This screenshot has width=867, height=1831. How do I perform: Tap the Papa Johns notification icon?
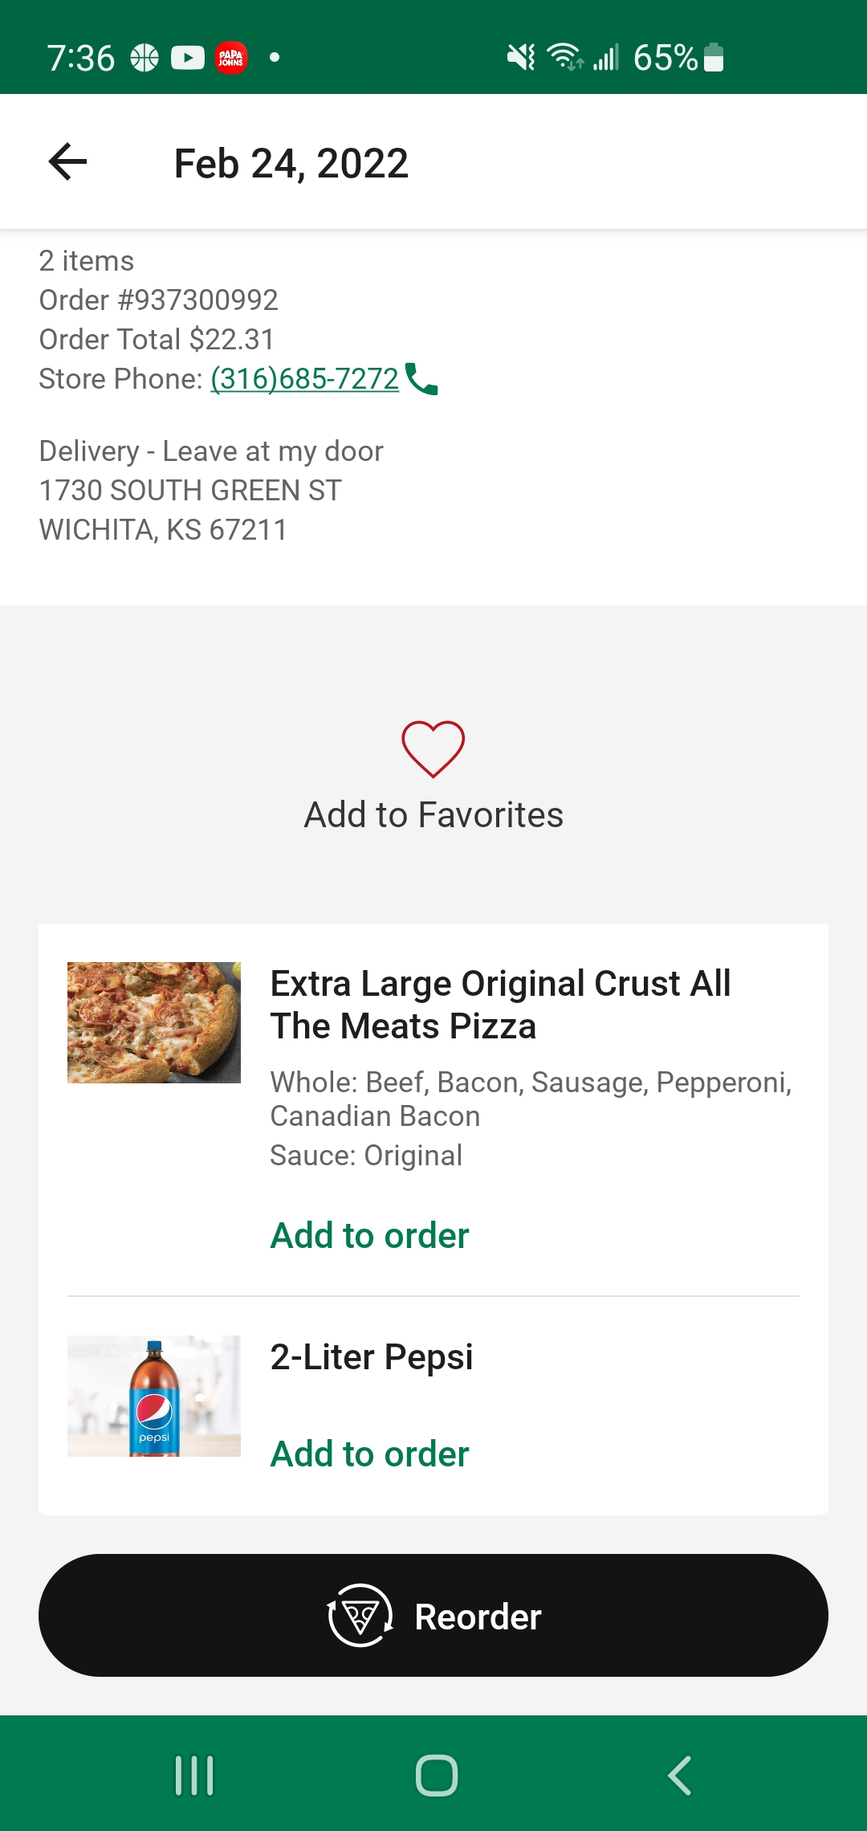click(231, 58)
